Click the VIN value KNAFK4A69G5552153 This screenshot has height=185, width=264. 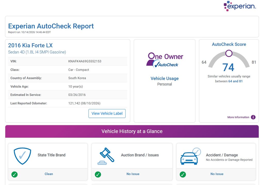point(85,61)
